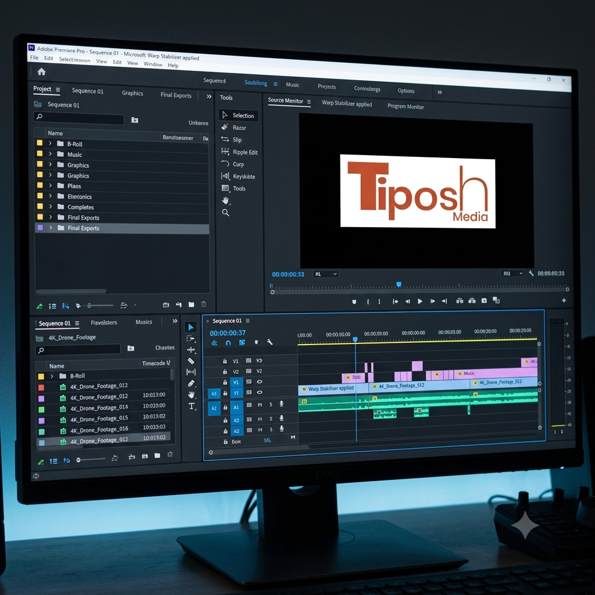Image resolution: width=595 pixels, height=595 pixels.
Task: Open the Source Monitor settings wrench
Action: [x=531, y=273]
